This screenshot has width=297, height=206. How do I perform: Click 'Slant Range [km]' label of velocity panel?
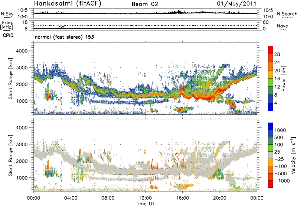pyautogui.click(x=10, y=155)
